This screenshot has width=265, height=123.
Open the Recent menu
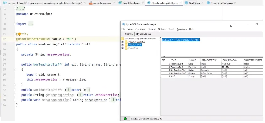coord(152,29)
